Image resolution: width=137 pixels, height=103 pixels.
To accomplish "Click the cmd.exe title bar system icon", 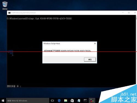I will click(x=9, y=13).
